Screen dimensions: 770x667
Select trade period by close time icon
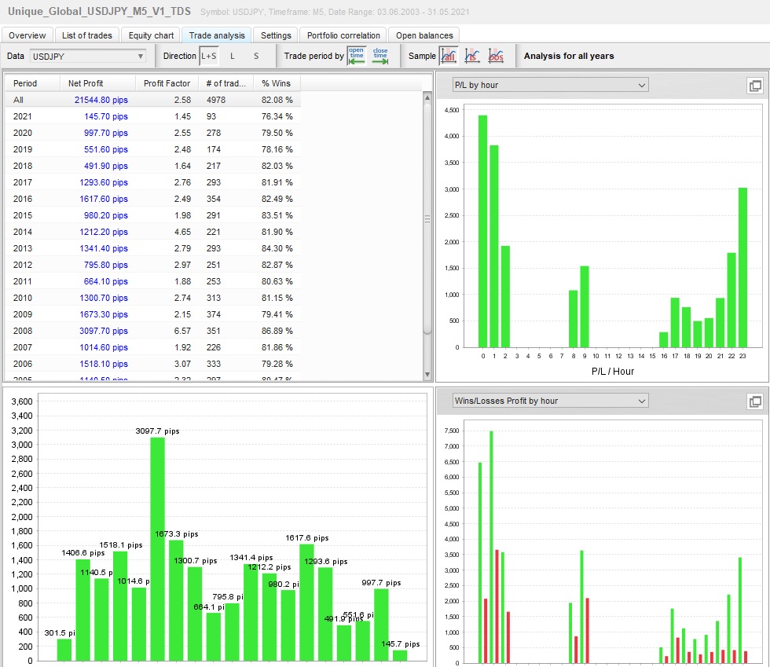click(x=380, y=56)
